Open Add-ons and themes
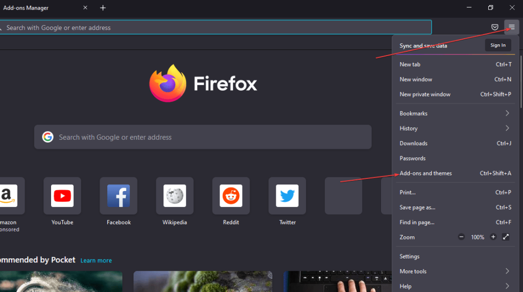This screenshot has width=523, height=292. tap(455, 173)
